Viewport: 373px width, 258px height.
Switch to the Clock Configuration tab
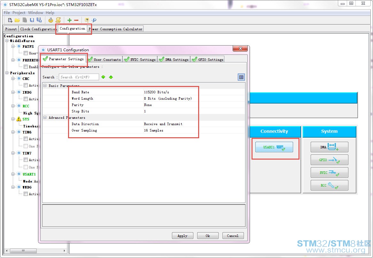coord(38,29)
